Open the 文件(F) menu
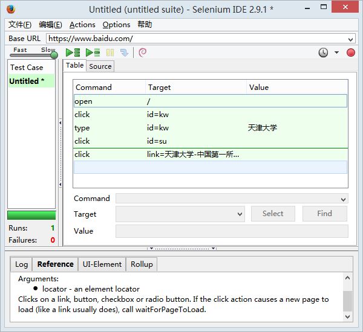The height and width of the screenshot is (332, 363). (x=20, y=25)
